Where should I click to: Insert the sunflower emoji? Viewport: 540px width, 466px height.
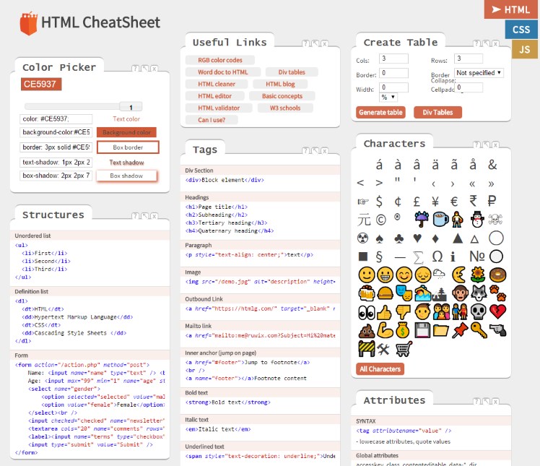(x=478, y=275)
